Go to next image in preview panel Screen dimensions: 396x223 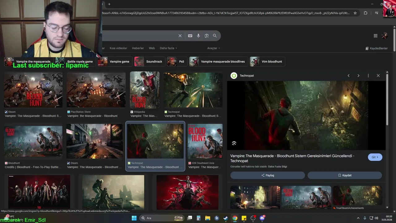[x=358, y=76]
